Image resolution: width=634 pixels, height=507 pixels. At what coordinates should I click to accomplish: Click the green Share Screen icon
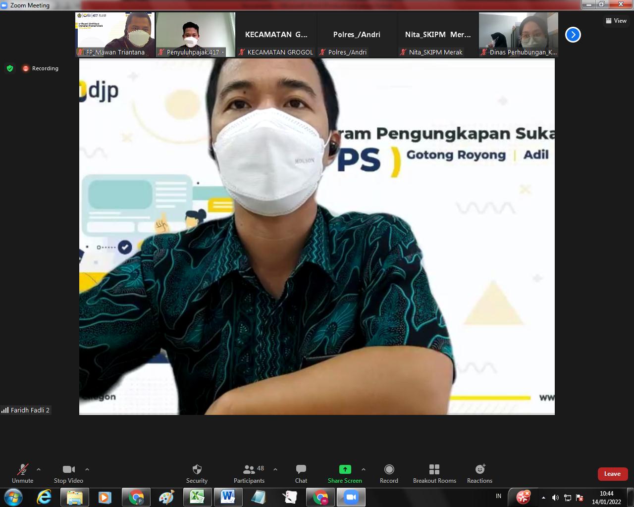(345, 469)
